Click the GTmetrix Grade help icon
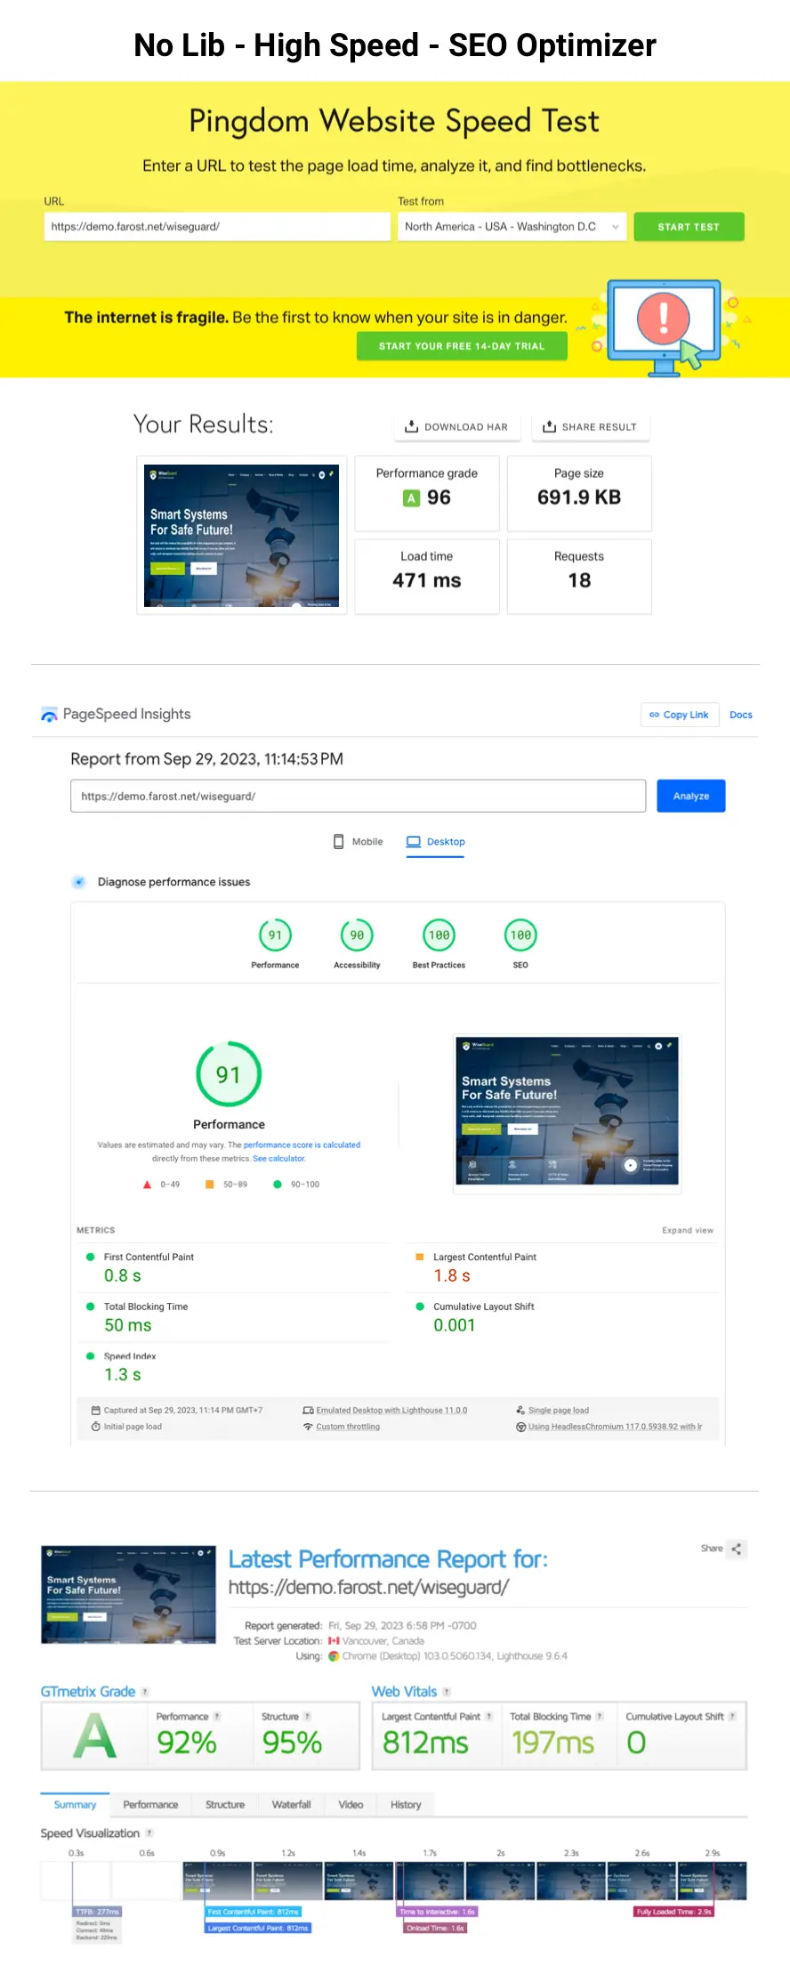Viewport: 790px width, 1966px height. pyautogui.click(x=145, y=1692)
